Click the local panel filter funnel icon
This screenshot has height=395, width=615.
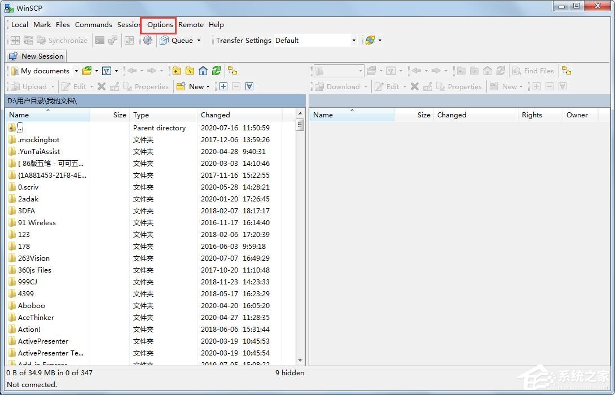click(x=106, y=71)
